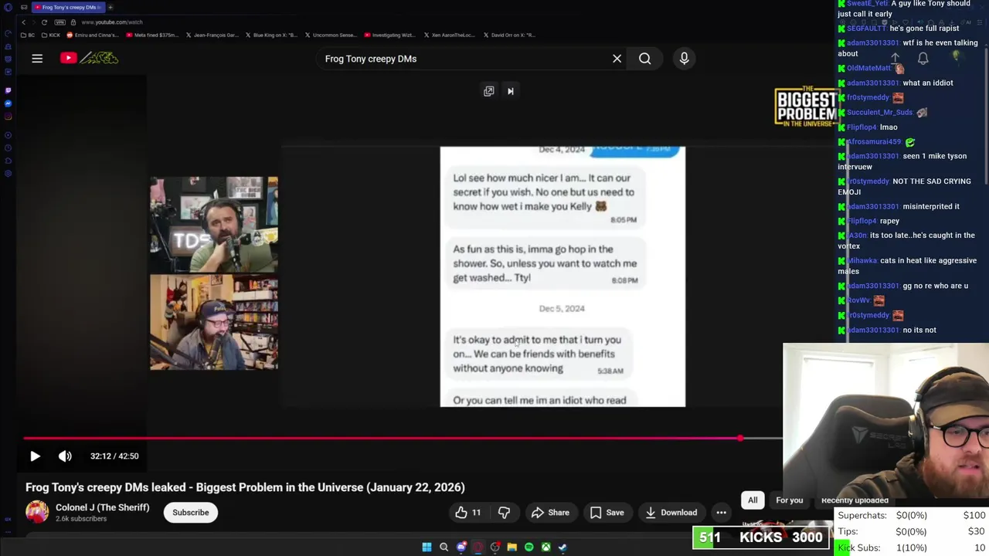Viewport: 989px width, 556px height.
Task: Open 'David Orr on X' bookmark
Action: (x=509, y=35)
